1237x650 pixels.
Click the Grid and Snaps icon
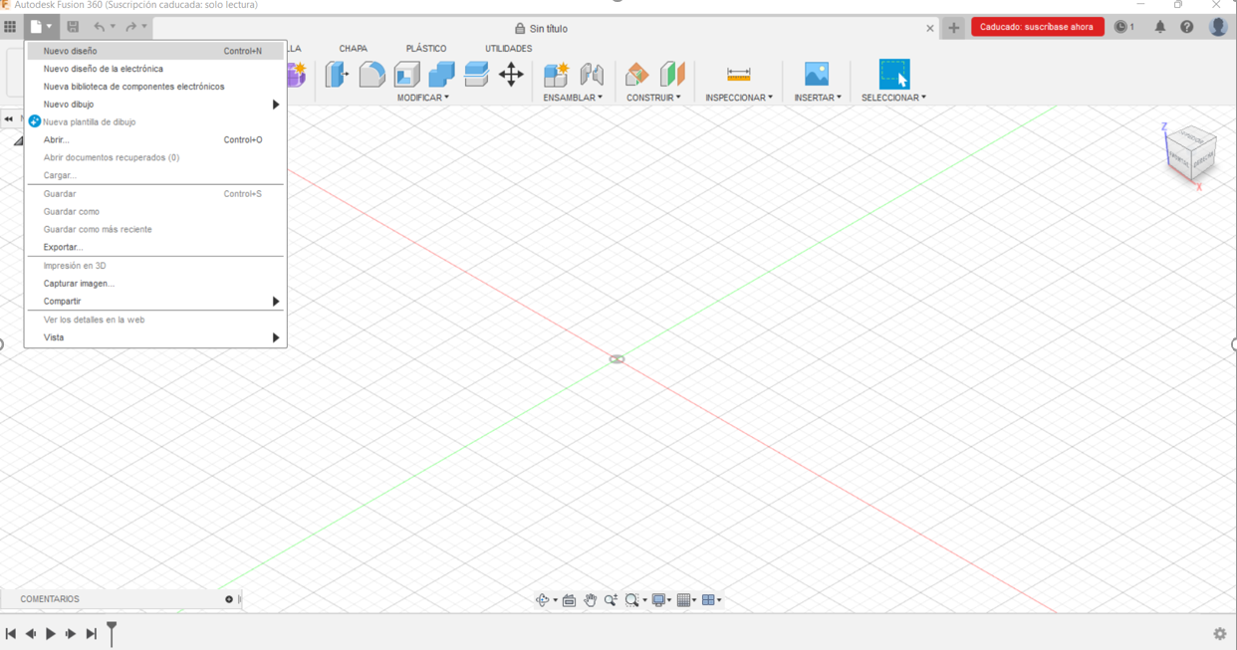(684, 600)
